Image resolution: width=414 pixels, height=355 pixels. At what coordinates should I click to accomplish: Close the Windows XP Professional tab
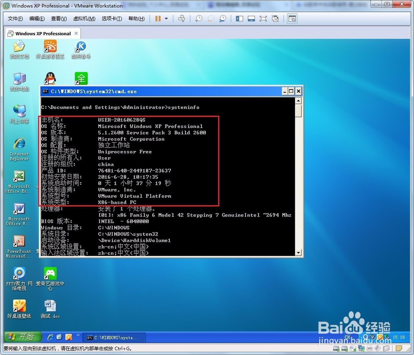(76, 33)
